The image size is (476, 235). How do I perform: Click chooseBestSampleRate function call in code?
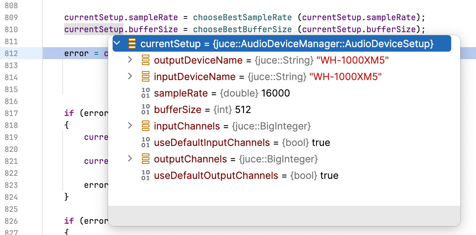[242, 17]
